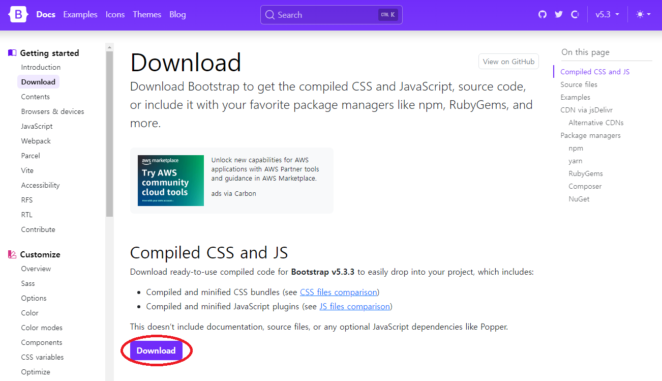This screenshot has width=662, height=381.
Task: Open JavaScript in the sidebar
Action: click(37, 126)
